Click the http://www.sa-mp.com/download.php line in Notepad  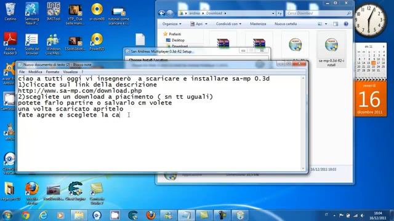(x=80, y=91)
